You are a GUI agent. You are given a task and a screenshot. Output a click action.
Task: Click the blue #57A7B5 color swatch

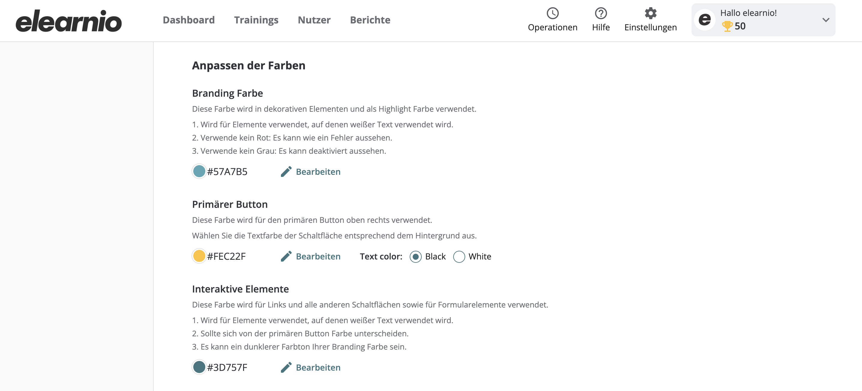click(199, 171)
